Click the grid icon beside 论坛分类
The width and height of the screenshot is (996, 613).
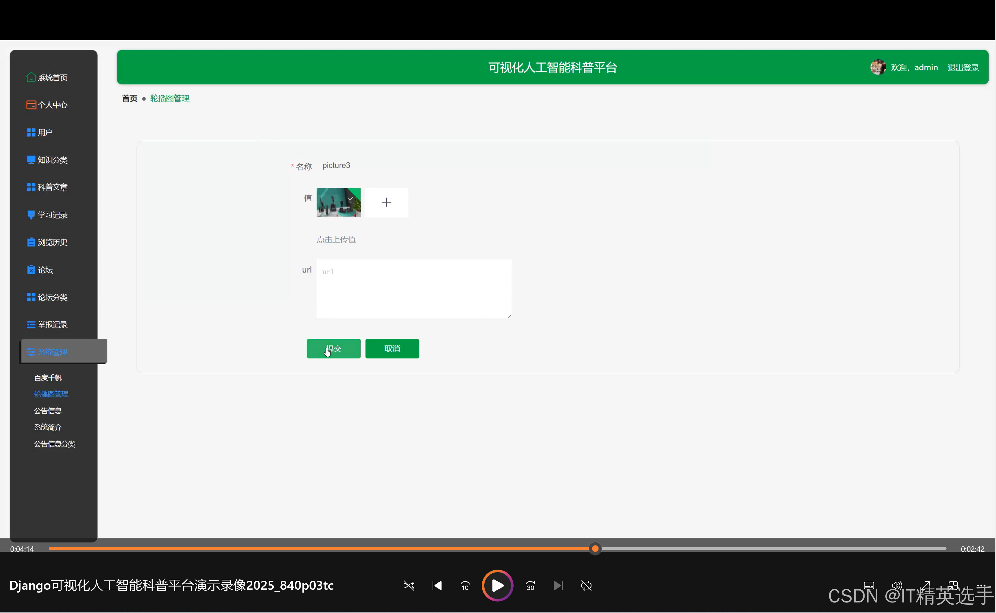click(x=31, y=297)
